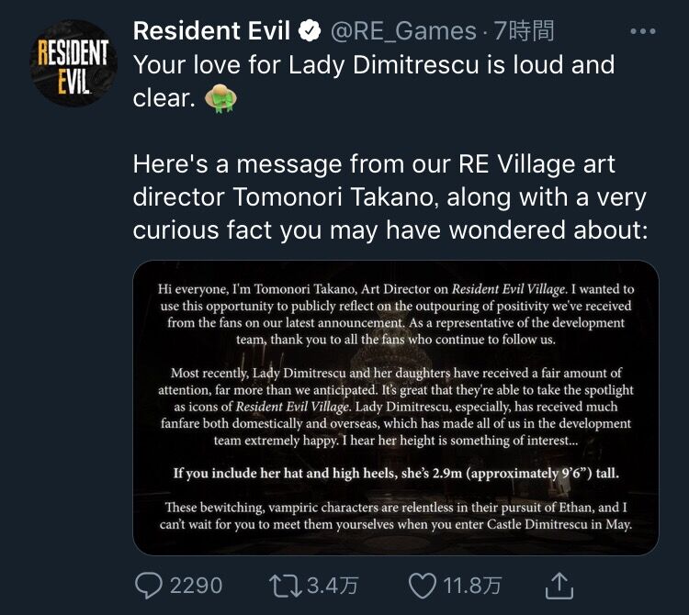Click the reply speech bubble icon
689x615 pixels.
click(x=149, y=586)
